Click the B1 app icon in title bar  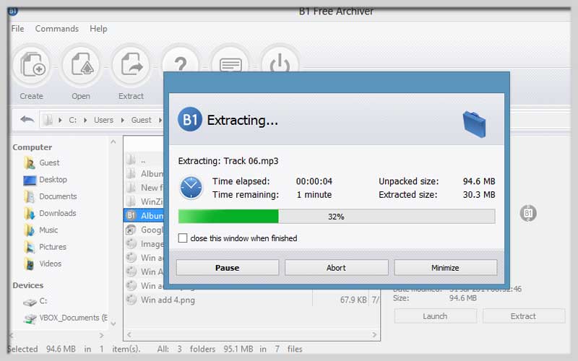13,11
